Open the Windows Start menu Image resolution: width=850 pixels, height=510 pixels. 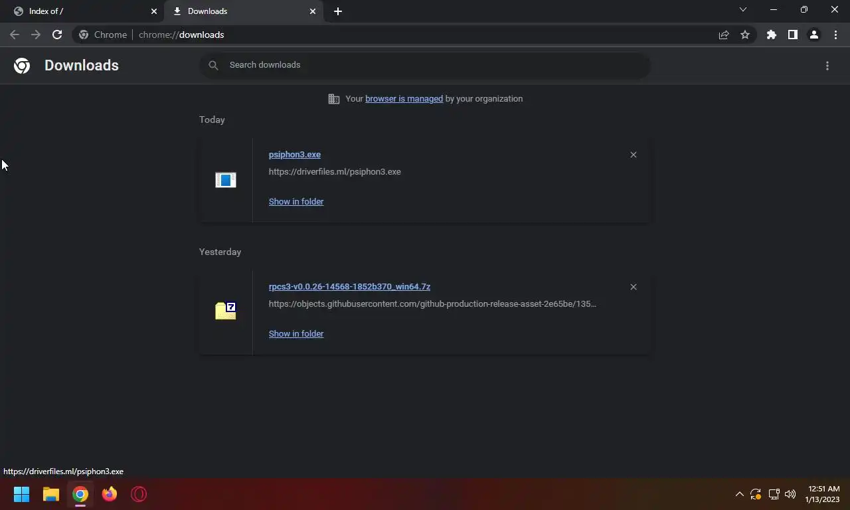(x=22, y=494)
